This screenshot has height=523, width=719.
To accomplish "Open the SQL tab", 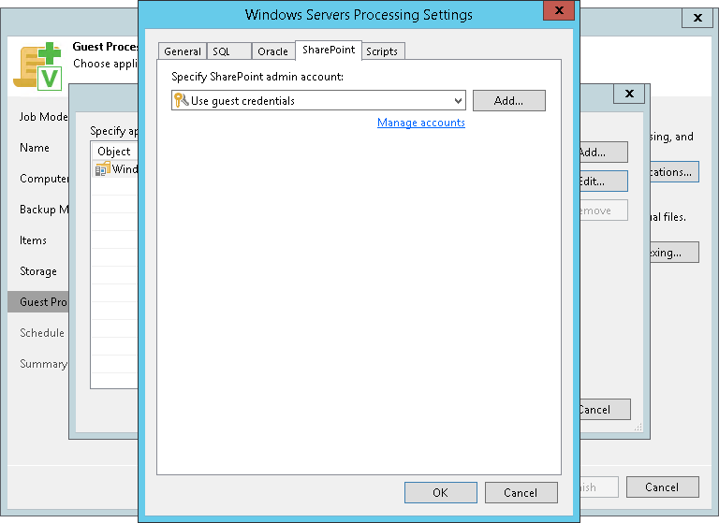I will 228,51.
